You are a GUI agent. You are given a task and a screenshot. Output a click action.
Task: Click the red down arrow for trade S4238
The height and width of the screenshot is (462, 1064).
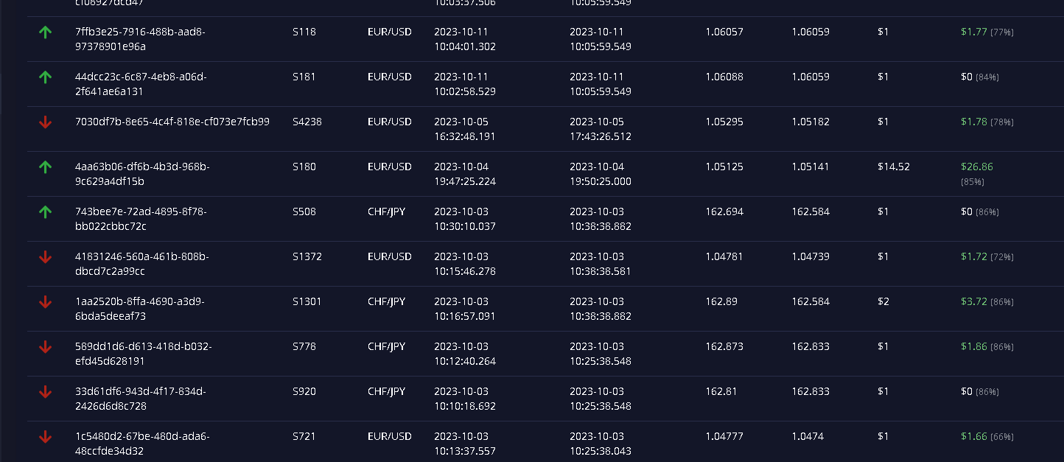(x=45, y=122)
